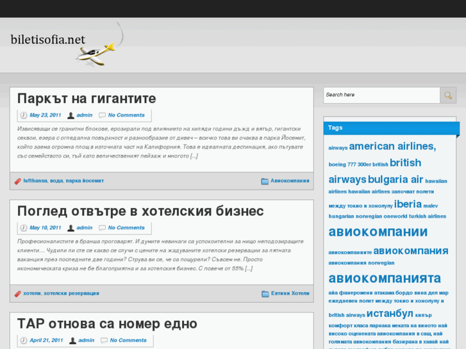
Task: Select the вода post tag
Action: (x=56, y=181)
